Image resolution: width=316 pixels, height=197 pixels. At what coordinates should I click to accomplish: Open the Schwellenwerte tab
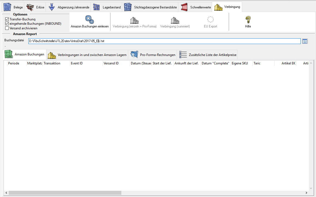(x=195, y=7)
